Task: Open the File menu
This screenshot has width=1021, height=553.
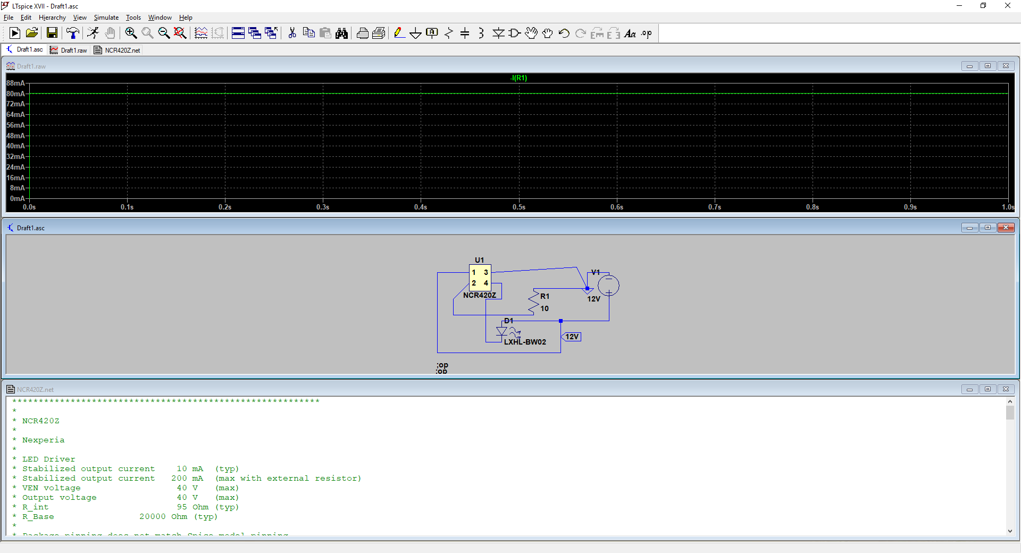Action: click(9, 18)
